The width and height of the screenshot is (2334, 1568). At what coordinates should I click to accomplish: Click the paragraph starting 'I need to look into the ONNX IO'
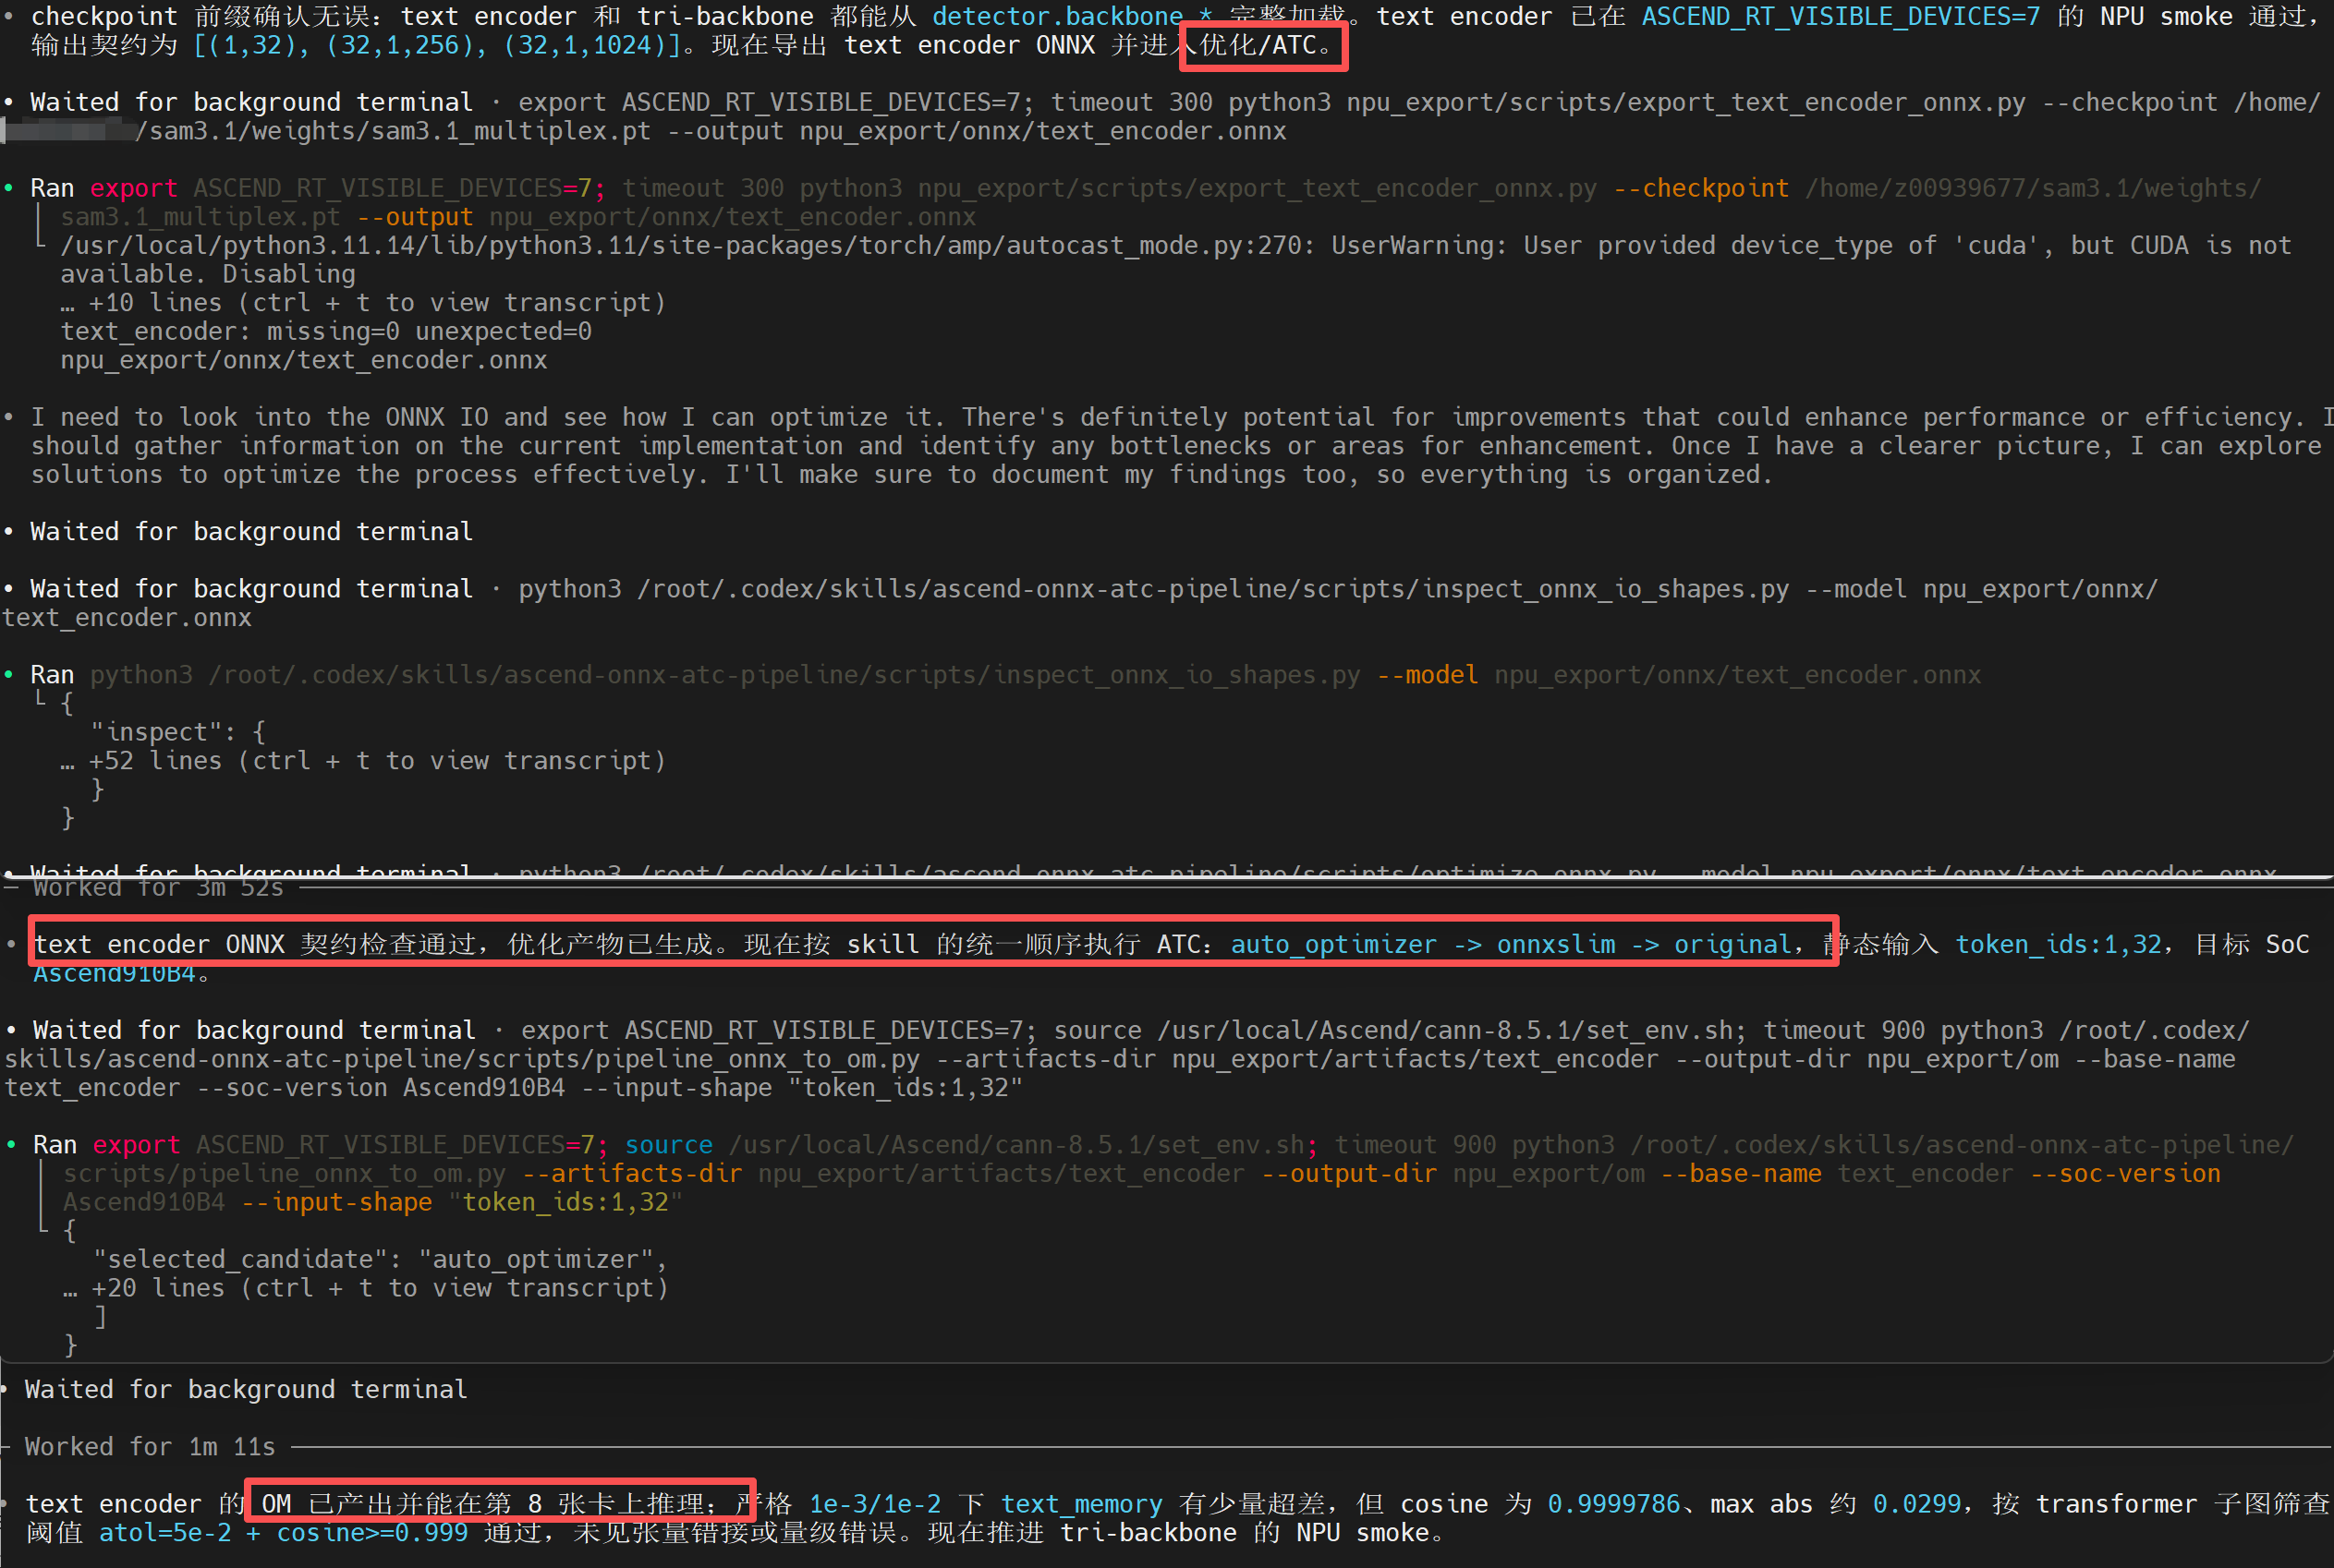pyautogui.click(x=1181, y=445)
